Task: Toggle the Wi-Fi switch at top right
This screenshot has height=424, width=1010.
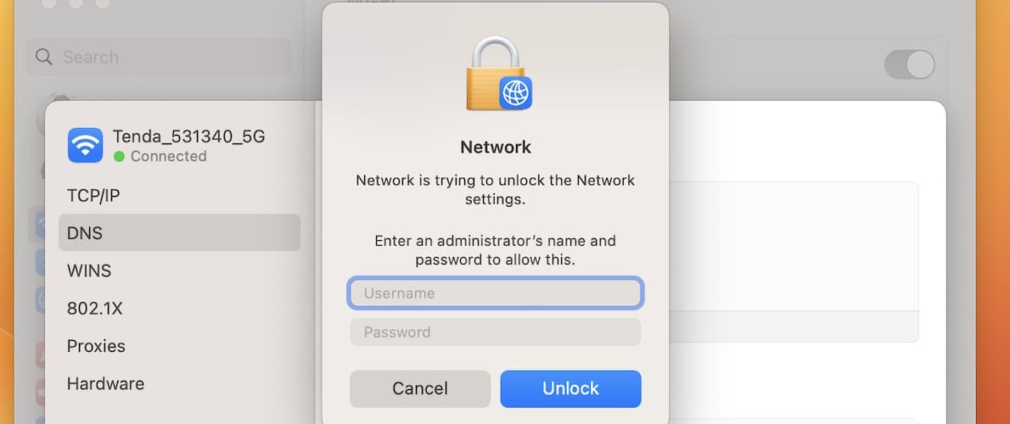Action: click(x=909, y=64)
